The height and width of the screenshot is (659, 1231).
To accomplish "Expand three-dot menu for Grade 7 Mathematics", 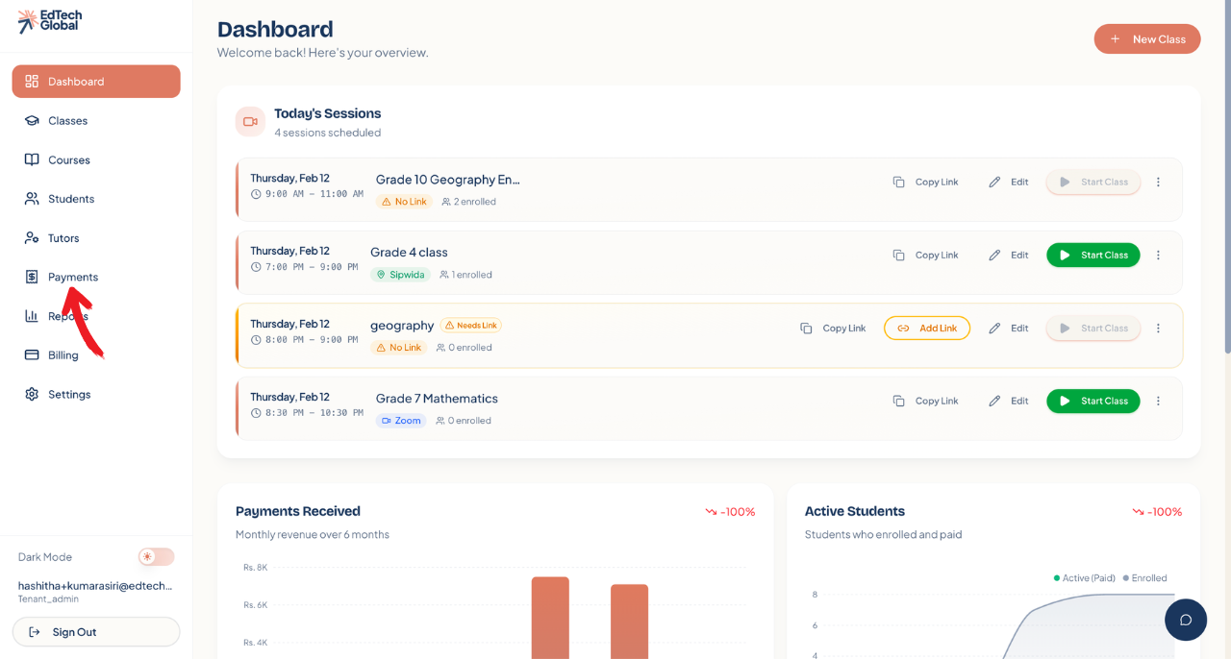I will point(1158,402).
